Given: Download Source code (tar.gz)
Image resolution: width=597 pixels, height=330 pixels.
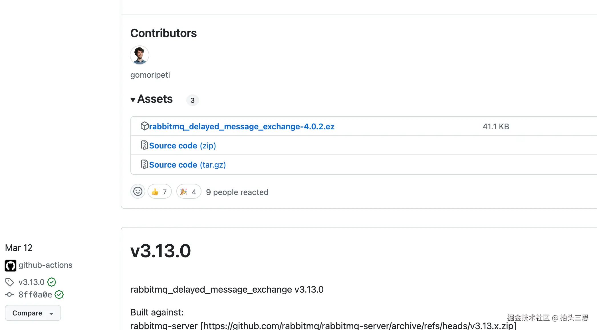Looking at the screenshot, I should [187, 165].
